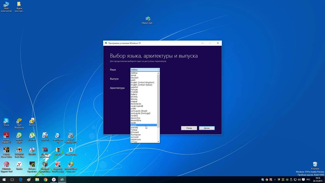
Task: Click the Назад button
Action: [189, 128]
